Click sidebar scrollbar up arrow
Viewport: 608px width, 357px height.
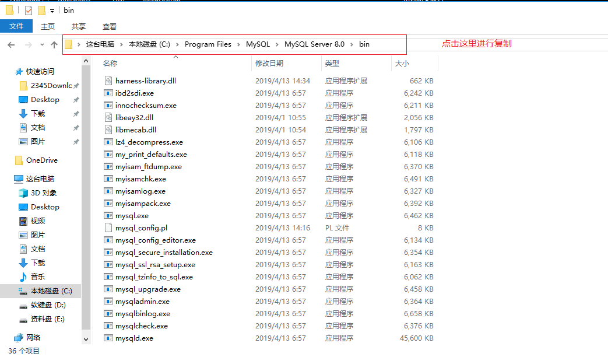pos(86,61)
